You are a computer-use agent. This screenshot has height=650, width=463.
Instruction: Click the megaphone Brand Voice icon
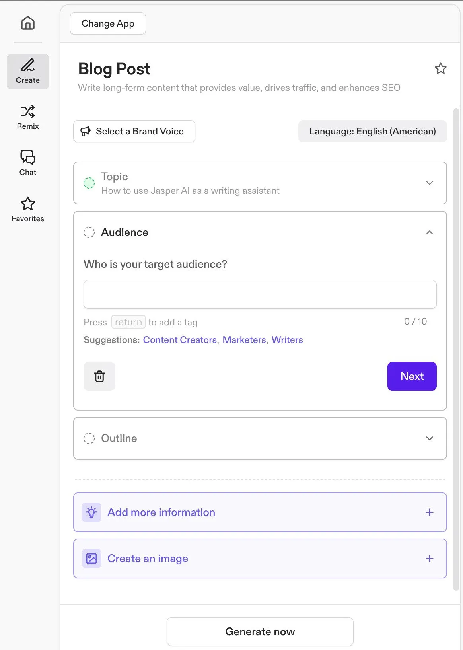(86, 132)
